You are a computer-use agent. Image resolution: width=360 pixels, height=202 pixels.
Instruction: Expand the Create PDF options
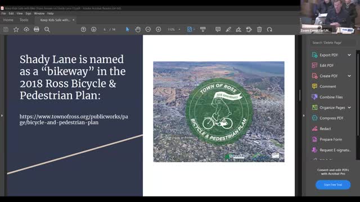(349, 76)
